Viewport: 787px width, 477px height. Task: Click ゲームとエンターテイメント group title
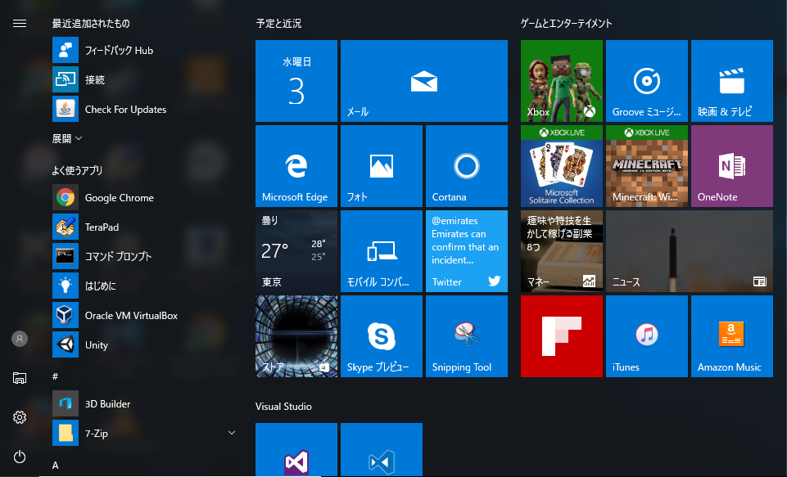[566, 24]
